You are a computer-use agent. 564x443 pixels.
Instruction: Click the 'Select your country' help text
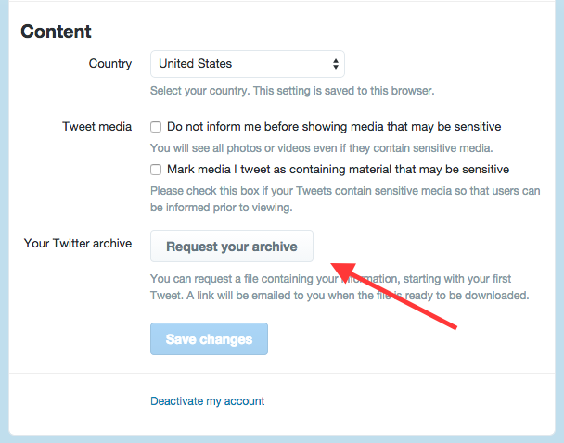[292, 91]
